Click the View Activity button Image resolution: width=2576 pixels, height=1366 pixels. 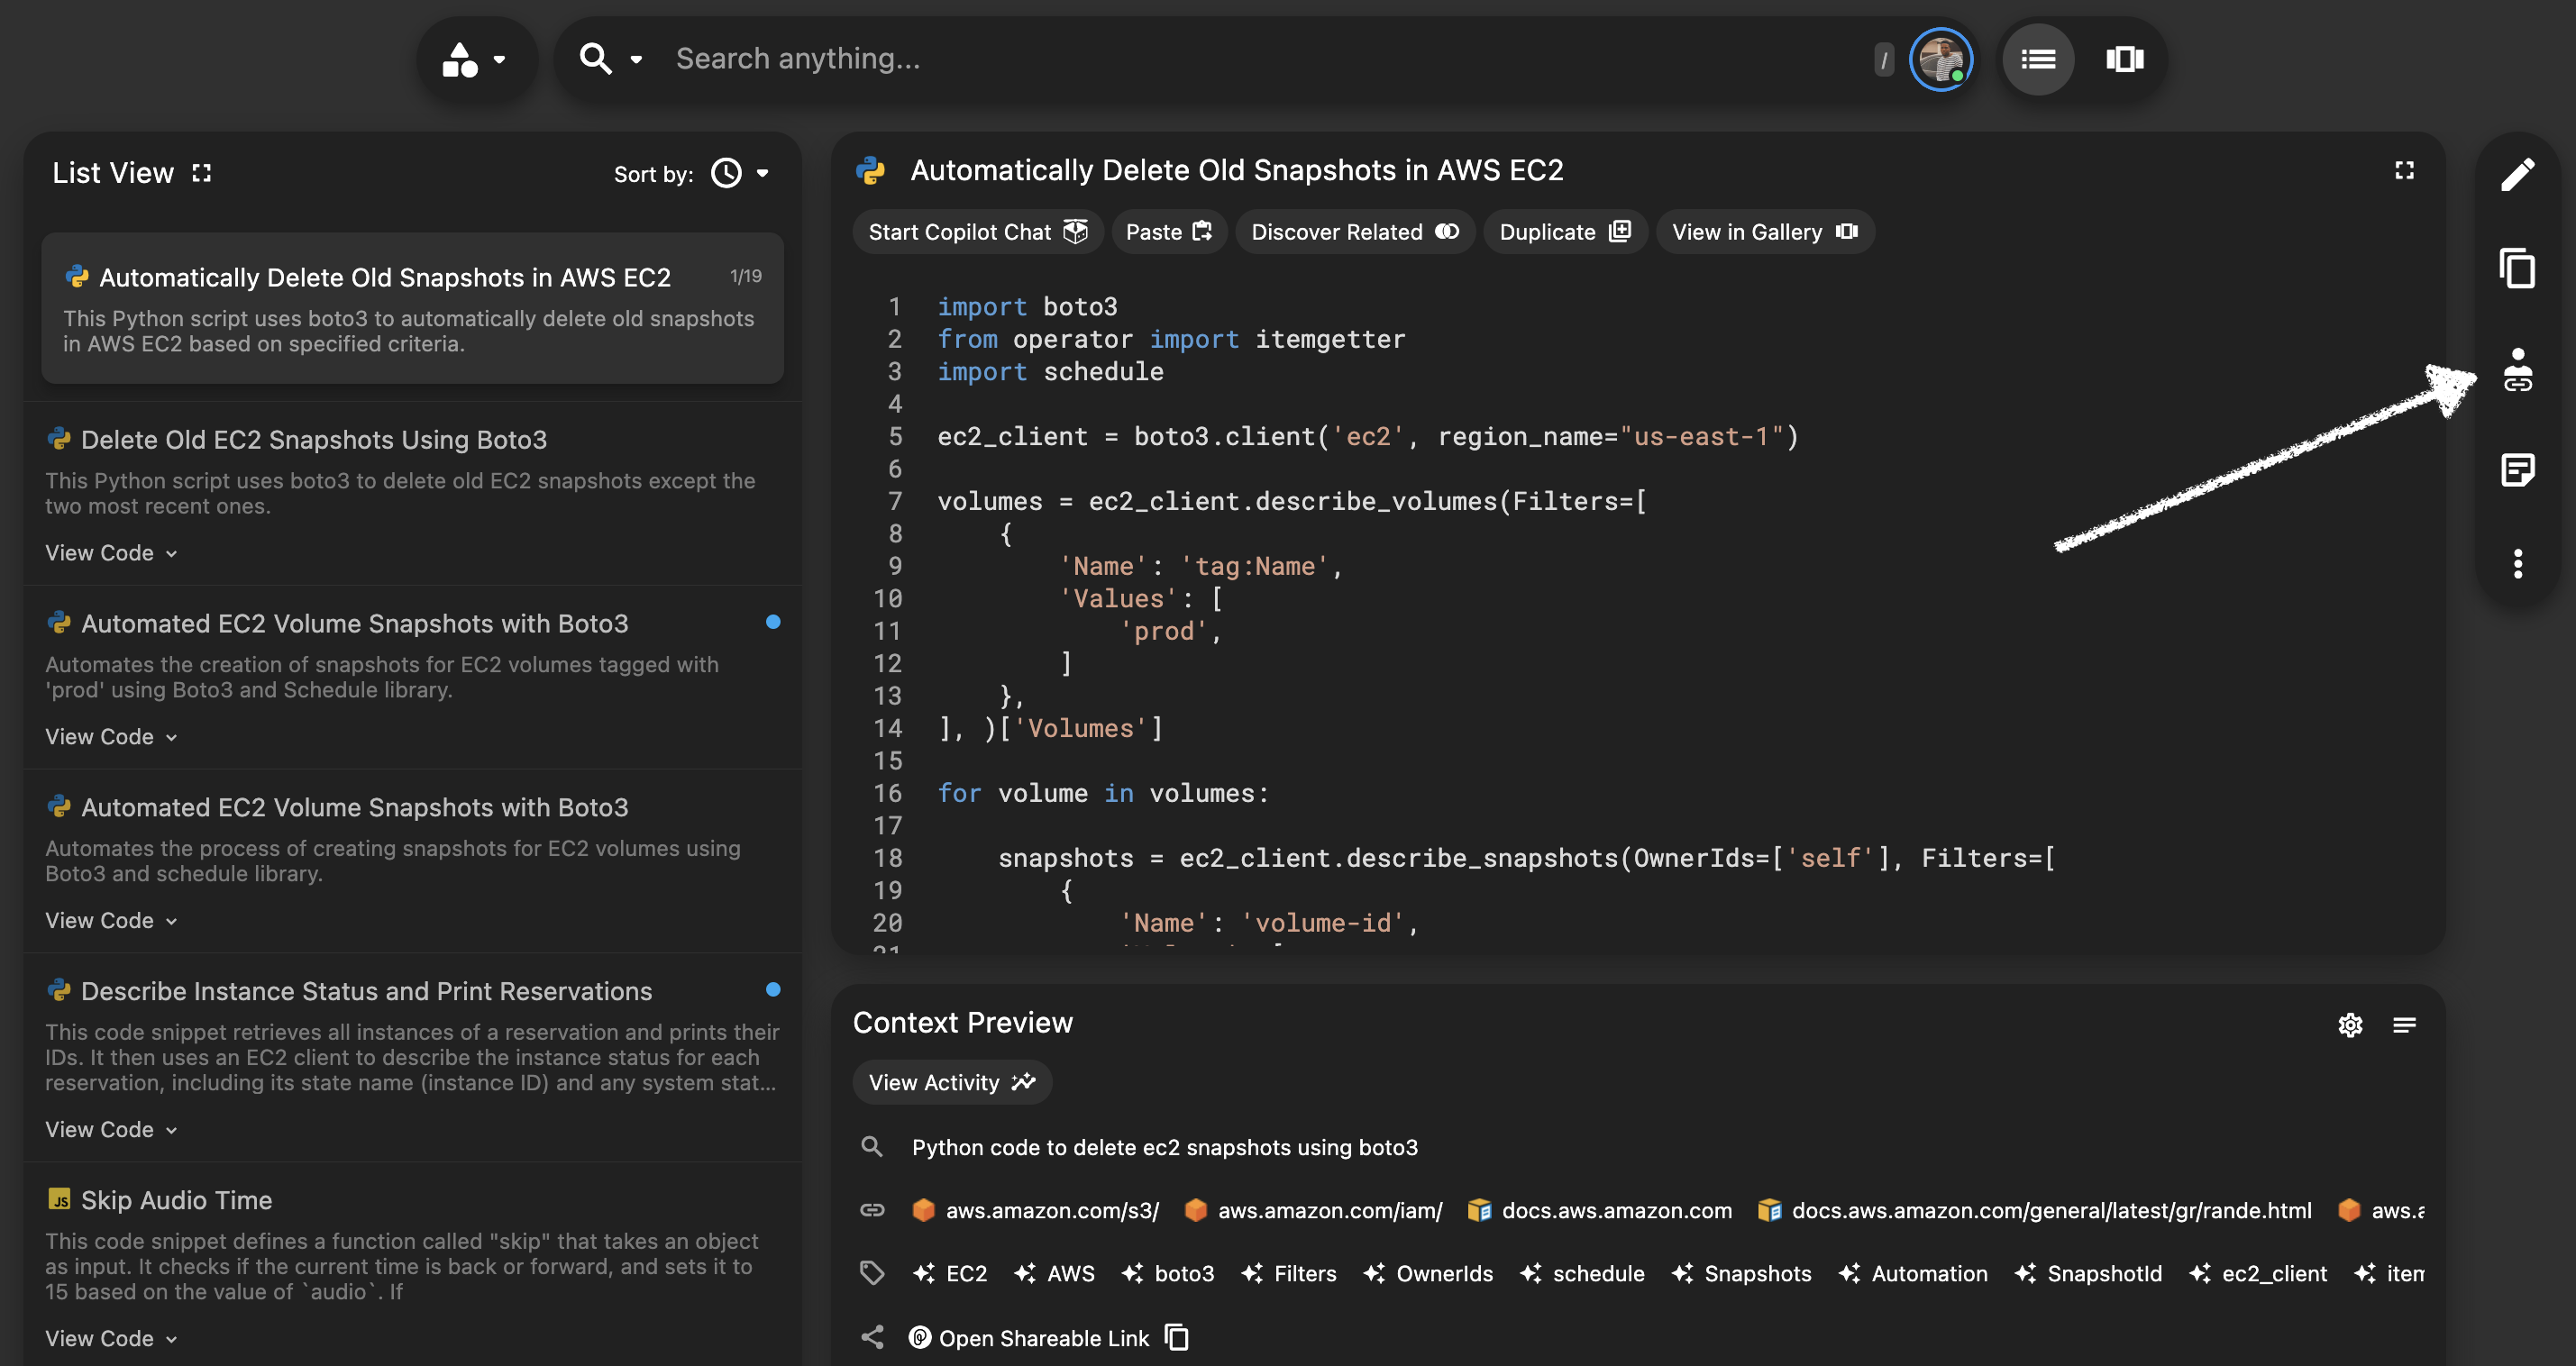(x=951, y=1083)
